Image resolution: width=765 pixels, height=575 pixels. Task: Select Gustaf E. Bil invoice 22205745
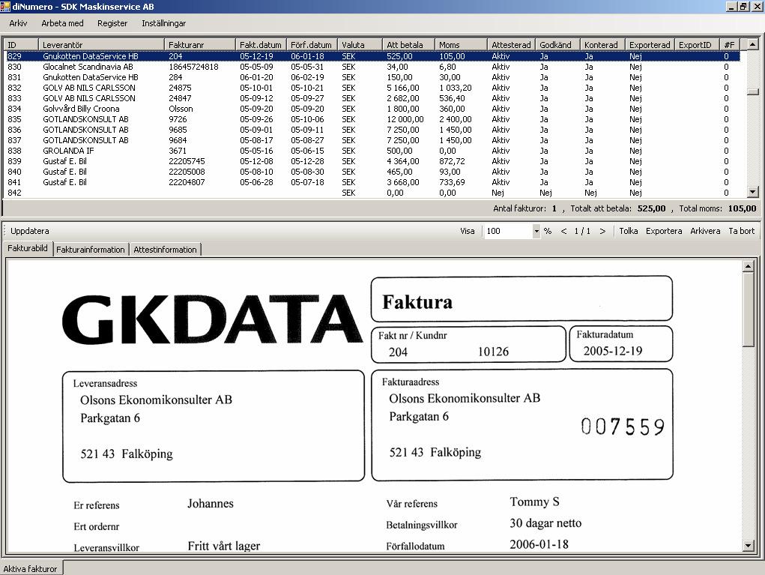[x=373, y=161]
